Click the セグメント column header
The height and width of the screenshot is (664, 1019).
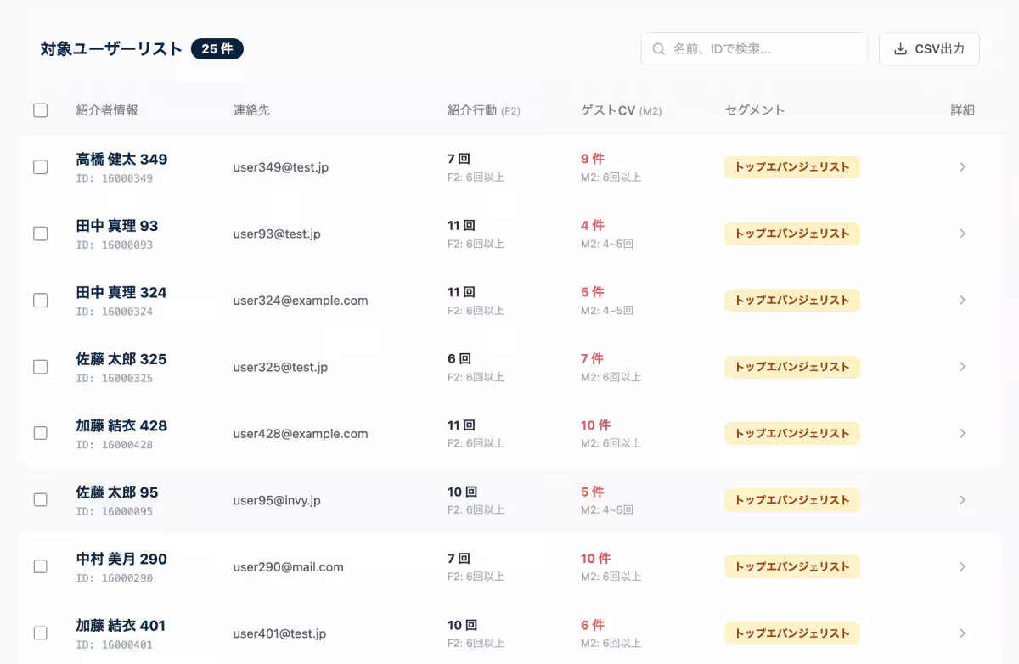pos(755,110)
